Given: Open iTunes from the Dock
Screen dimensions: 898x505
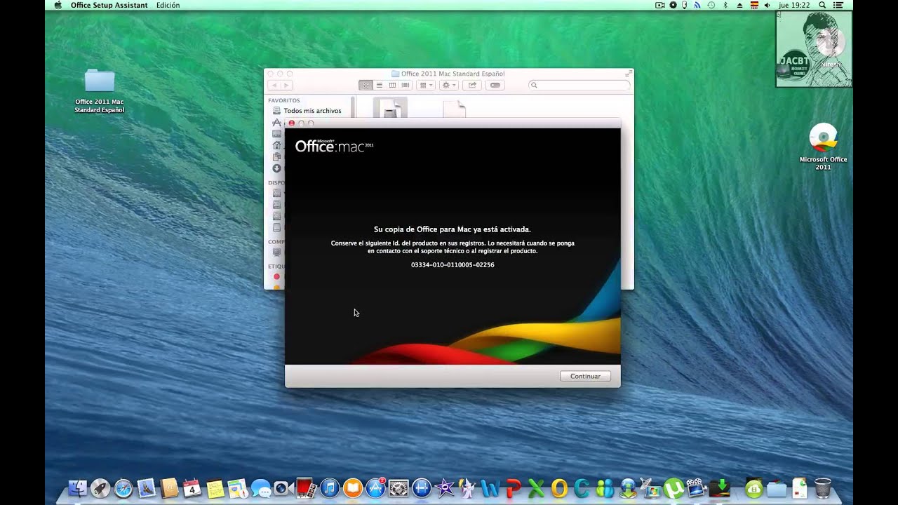Looking at the screenshot, I should 329,488.
